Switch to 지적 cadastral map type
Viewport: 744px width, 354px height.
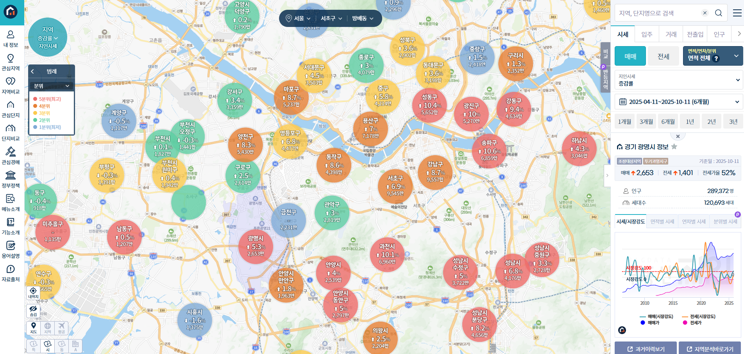(48, 328)
